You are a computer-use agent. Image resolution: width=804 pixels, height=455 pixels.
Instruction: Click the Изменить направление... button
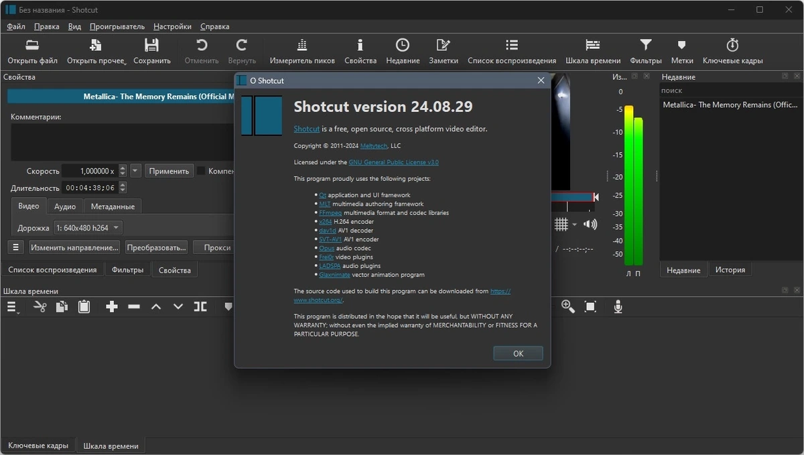pos(74,247)
